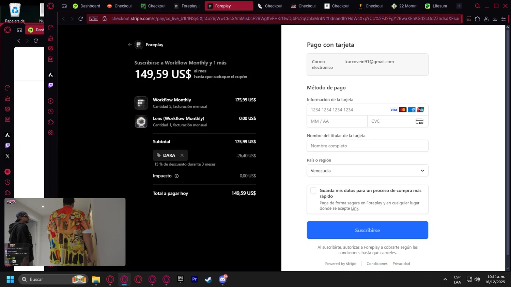Open the profile account icon in the toolbar

click(486, 19)
